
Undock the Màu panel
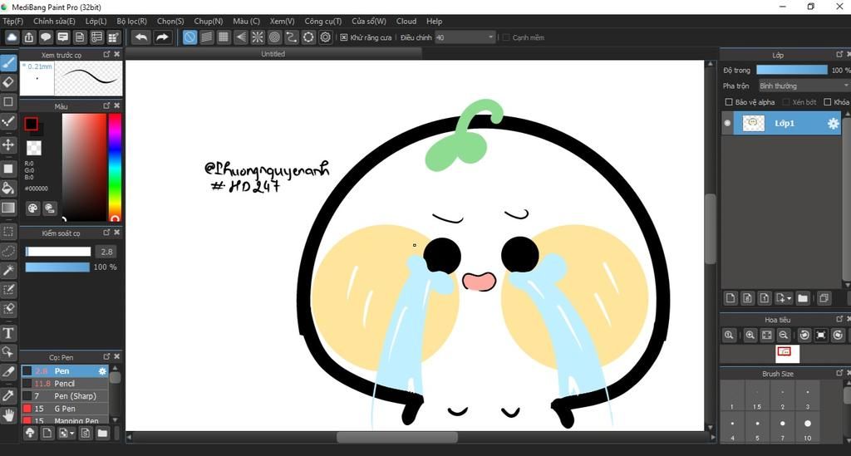pyautogui.click(x=106, y=105)
